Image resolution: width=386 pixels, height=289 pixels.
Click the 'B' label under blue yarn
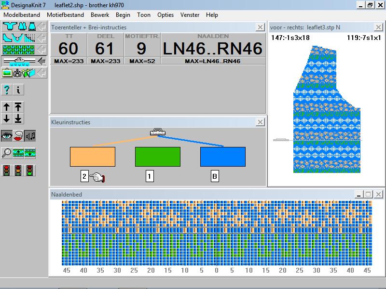pyautogui.click(x=215, y=177)
